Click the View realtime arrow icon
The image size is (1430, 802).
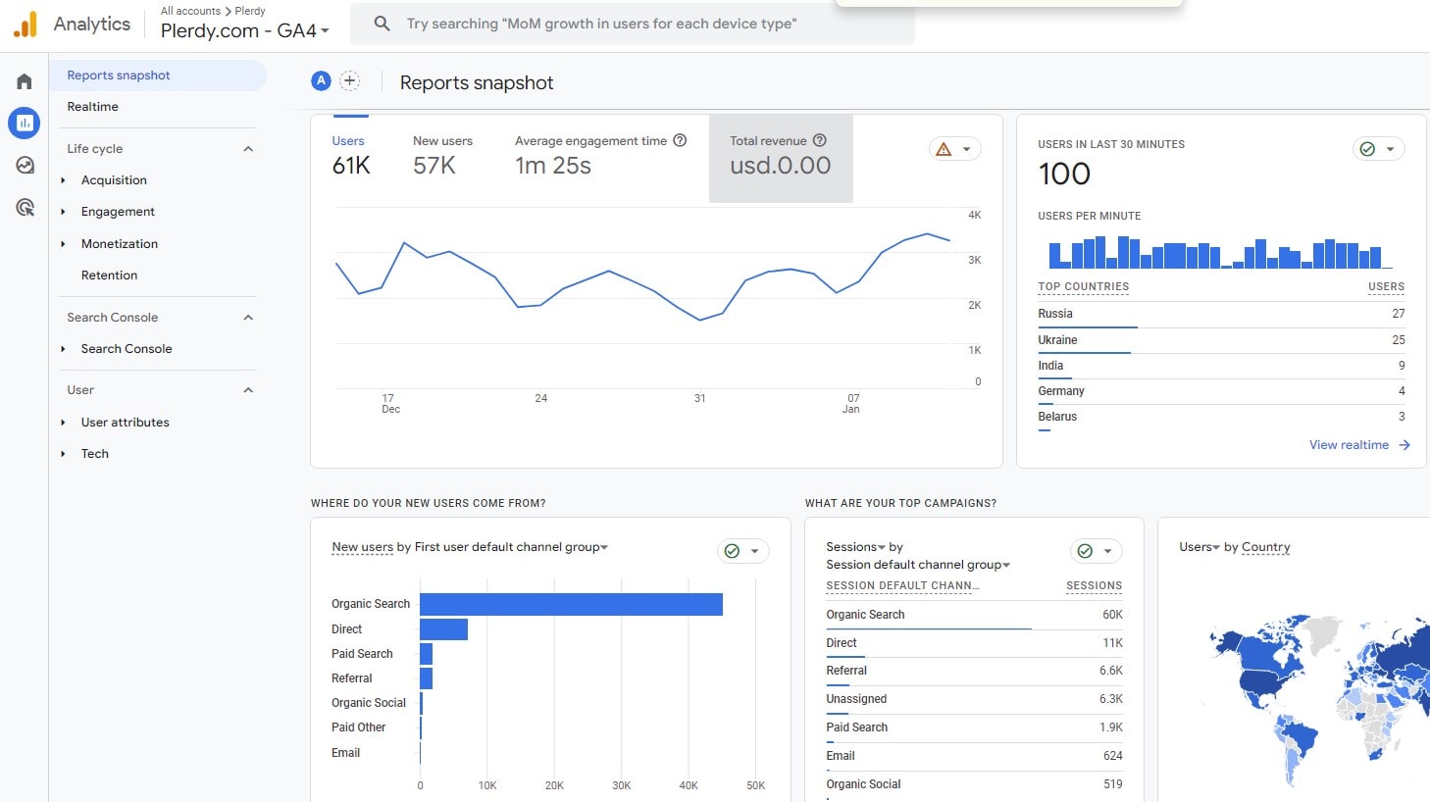point(1404,445)
